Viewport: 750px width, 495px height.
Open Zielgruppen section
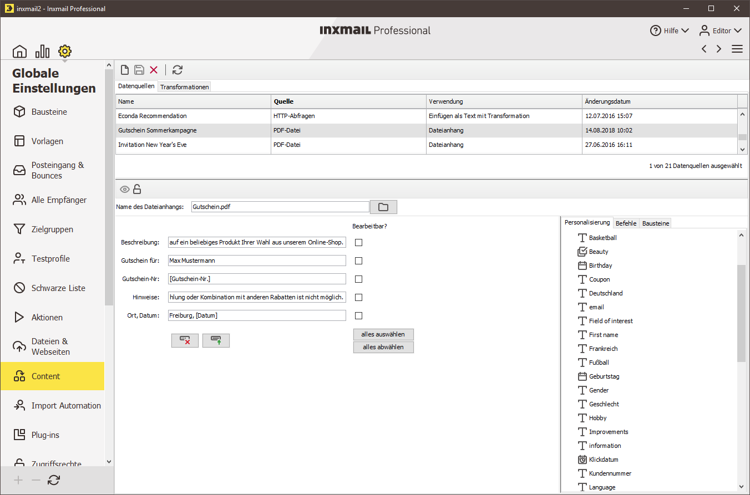(x=53, y=229)
